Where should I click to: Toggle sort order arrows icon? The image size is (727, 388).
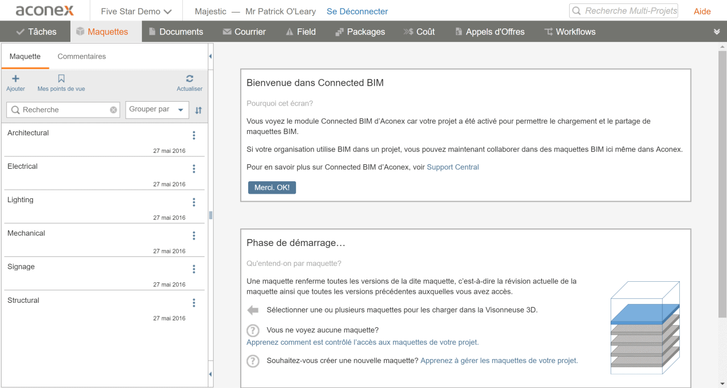pyautogui.click(x=198, y=110)
